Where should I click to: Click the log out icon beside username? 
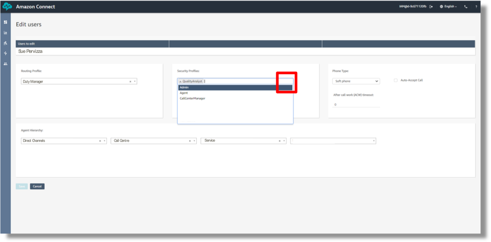430,7
